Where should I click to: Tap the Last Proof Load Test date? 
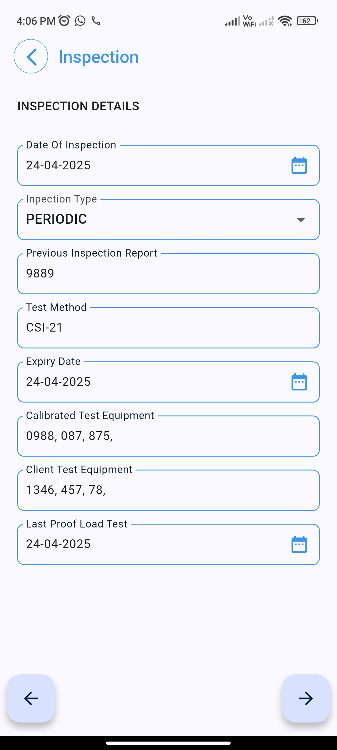58,544
